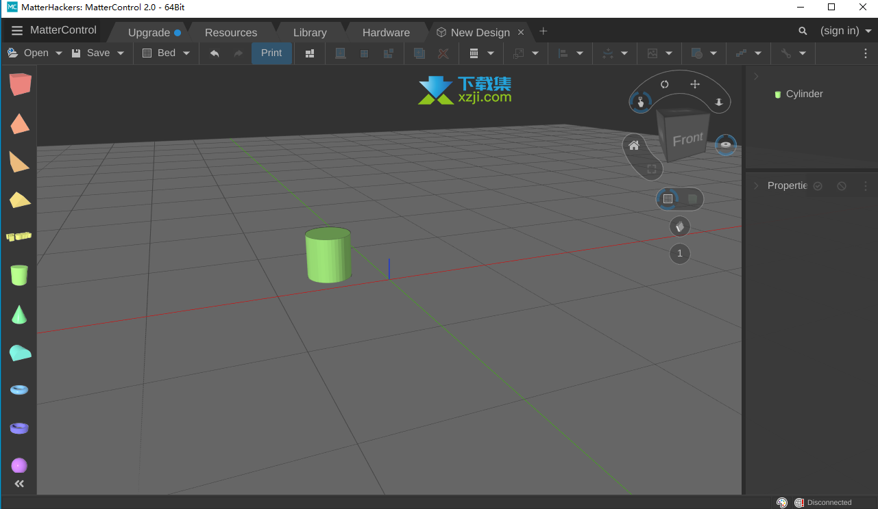Click the Print button
Screen dimensions: 878x509
point(271,53)
